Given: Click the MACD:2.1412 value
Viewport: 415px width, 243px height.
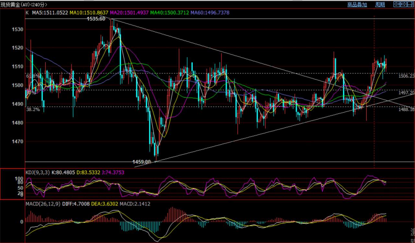Looking at the screenshot, I should 135,204.
